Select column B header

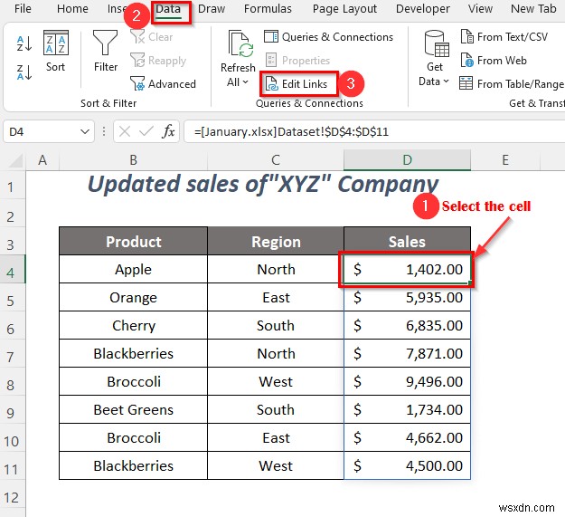tap(133, 160)
